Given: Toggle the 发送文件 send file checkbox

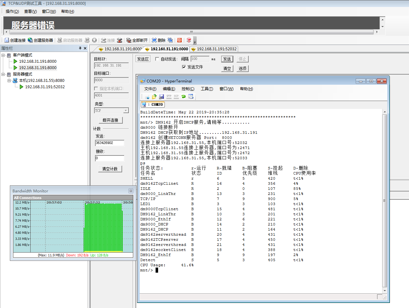Looking at the screenshot, I should [184, 67].
